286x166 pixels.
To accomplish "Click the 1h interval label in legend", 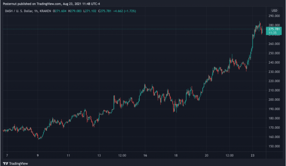I will point(36,11).
